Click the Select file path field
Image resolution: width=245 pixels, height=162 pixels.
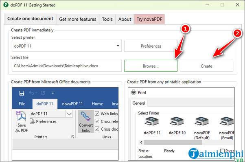tap(67, 66)
